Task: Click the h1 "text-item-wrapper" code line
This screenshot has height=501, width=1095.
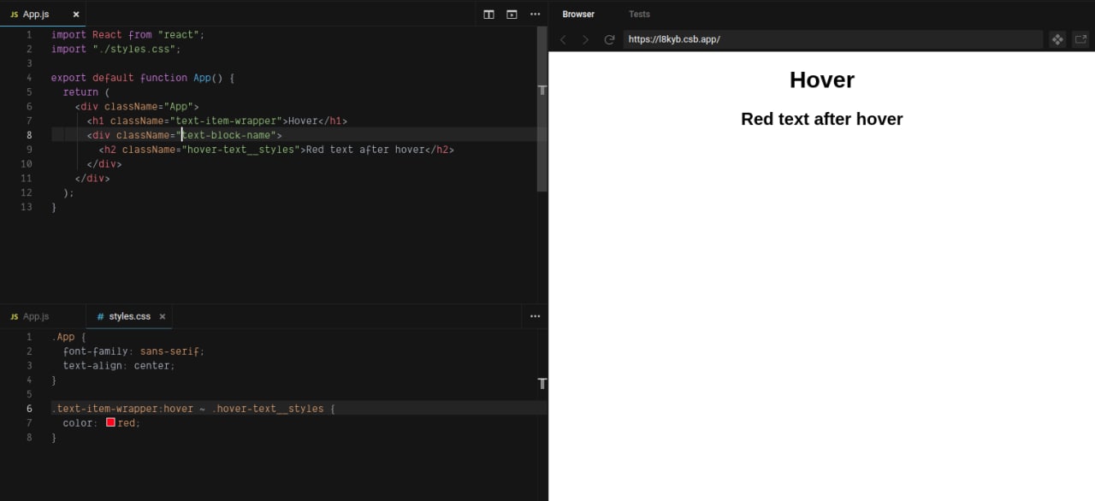Action: (217, 121)
